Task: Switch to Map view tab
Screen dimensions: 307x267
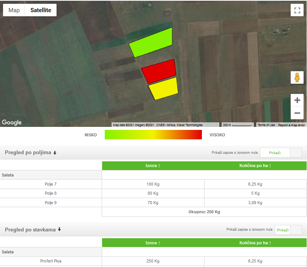Action: pyautogui.click(x=14, y=10)
